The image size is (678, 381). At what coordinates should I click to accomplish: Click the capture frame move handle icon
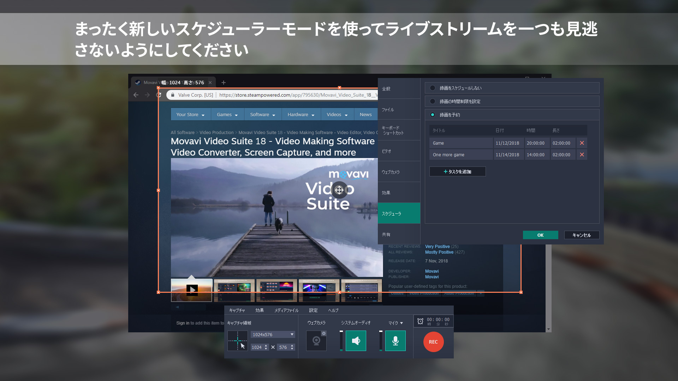pos(339,190)
